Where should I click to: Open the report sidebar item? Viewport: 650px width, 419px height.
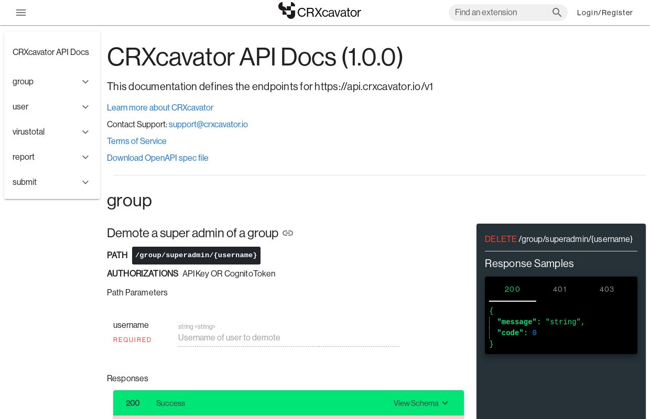tap(52, 157)
